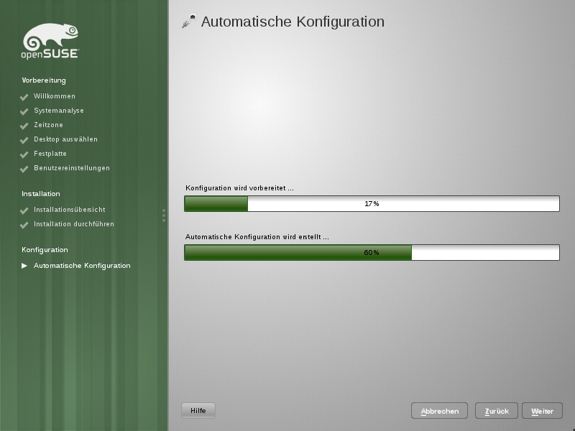This screenshot has width=575, height=431.
Task: Cancel setup with the Abbrechen button
Action: [x=439, y=410]
